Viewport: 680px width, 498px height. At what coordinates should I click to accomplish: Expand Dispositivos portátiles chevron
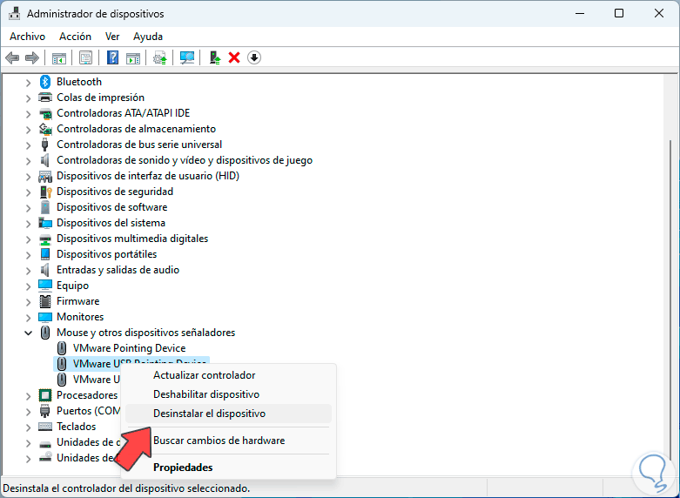click(28, 254)
